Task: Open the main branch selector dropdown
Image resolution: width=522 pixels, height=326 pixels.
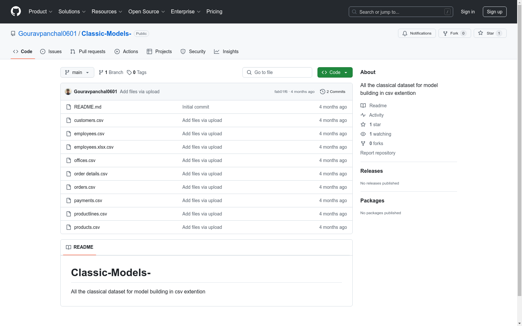Action: (x=77, y=72)
